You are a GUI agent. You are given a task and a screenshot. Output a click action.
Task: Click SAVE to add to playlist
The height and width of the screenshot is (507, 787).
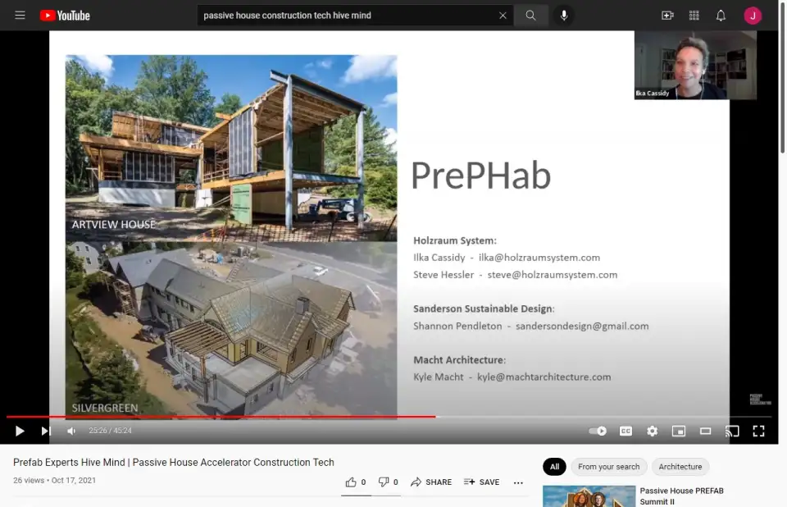(x=481, y=482)
